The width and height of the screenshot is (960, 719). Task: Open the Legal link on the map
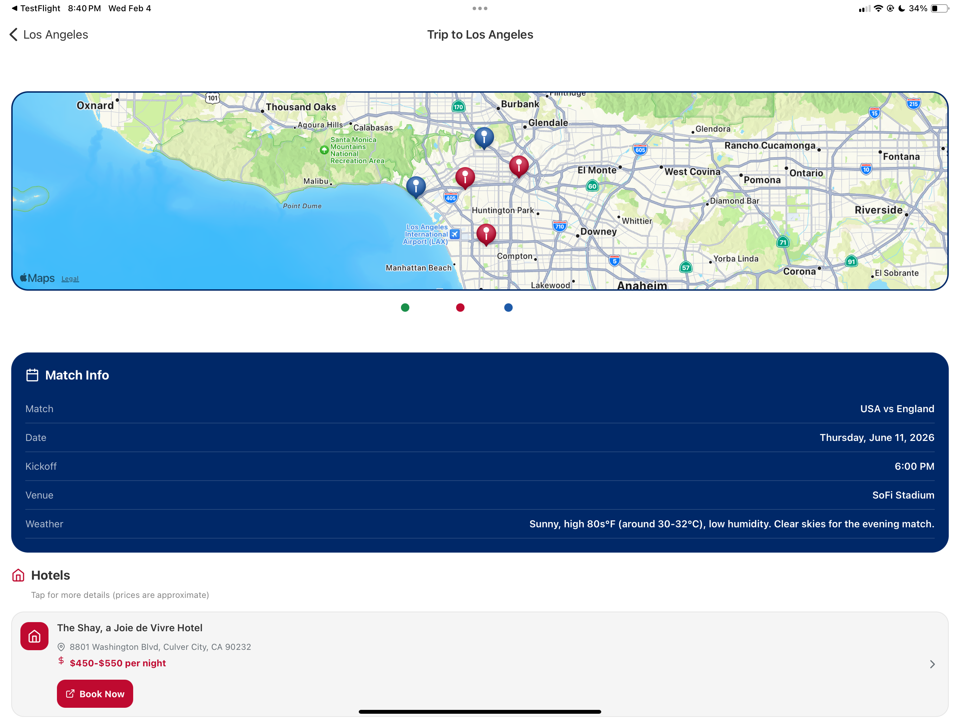(x=70, y=279)
